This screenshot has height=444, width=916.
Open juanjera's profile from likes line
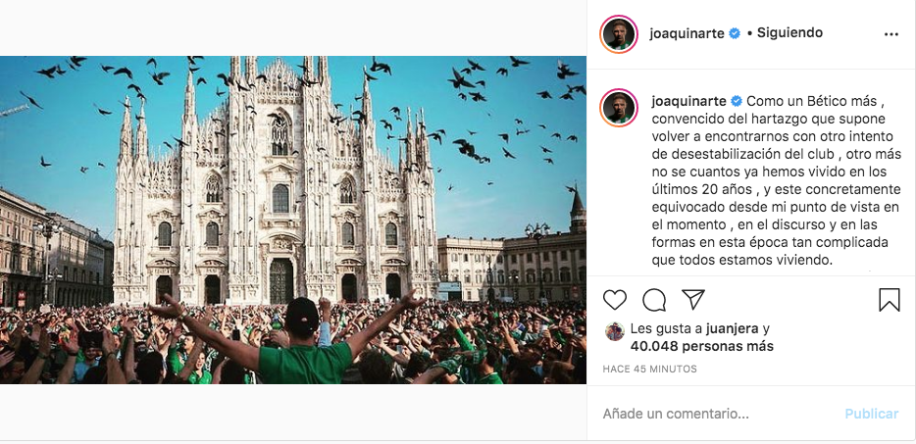pos(732,328)
